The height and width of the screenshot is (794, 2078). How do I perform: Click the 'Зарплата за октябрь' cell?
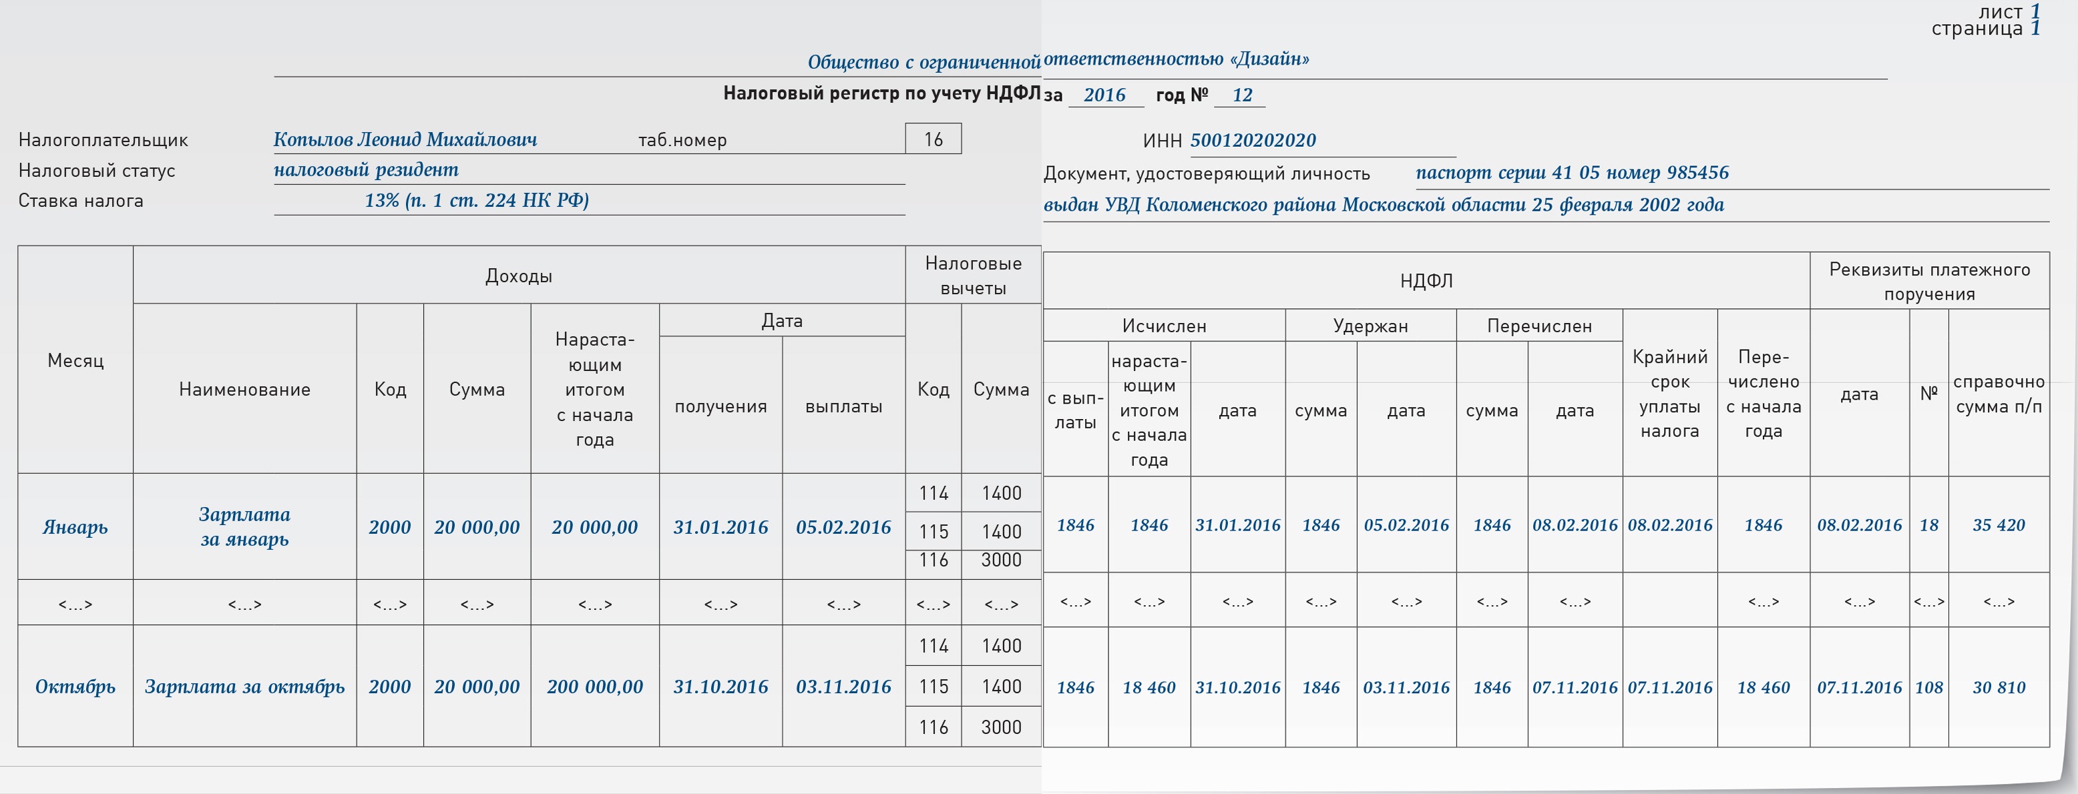(x=244, y=687)
